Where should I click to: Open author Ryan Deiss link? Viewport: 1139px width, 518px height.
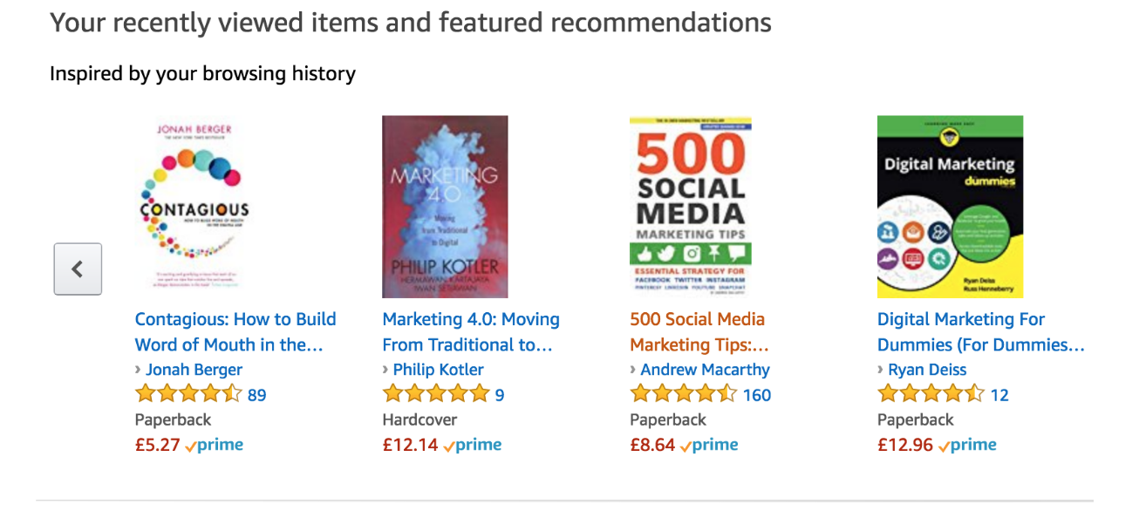pyautogui.click(x=927, y=370)
